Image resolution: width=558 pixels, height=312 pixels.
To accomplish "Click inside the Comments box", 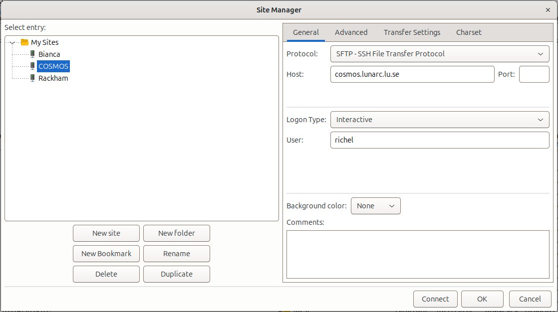I will pos(417,254).
